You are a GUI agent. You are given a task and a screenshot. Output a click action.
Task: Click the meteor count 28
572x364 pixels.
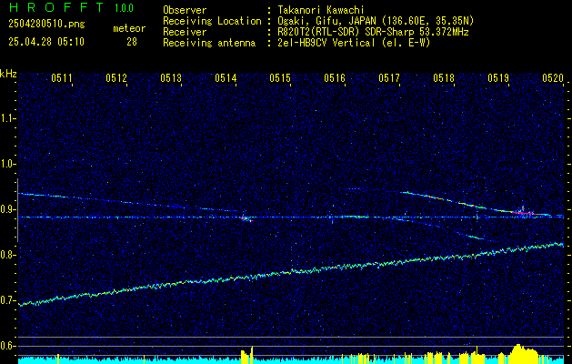coord(132,42)
